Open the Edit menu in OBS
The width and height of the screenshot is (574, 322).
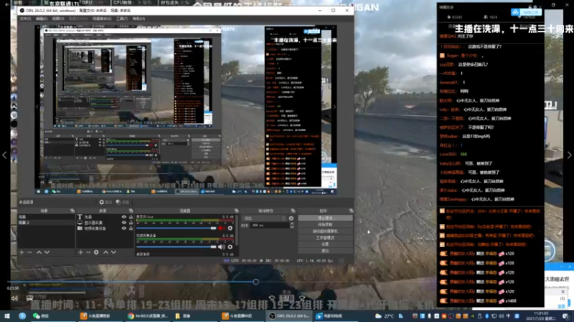[x=42, y=19]
